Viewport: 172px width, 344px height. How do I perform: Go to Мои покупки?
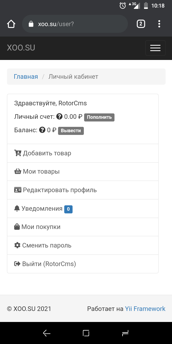[x=41, y=227]
